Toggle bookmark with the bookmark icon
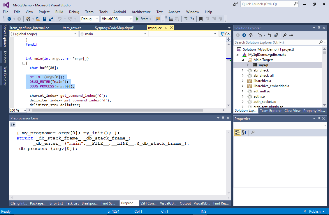 201,19
